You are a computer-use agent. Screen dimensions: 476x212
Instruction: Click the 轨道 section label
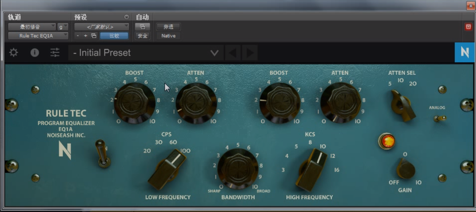coord(14,17)
